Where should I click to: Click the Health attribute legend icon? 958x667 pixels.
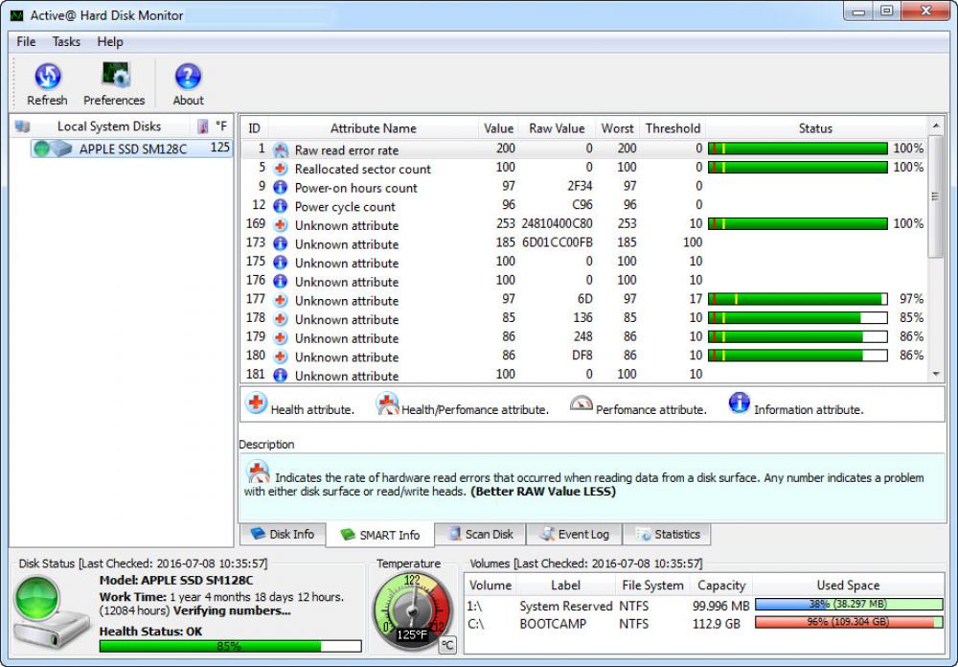tap(256, 403)
